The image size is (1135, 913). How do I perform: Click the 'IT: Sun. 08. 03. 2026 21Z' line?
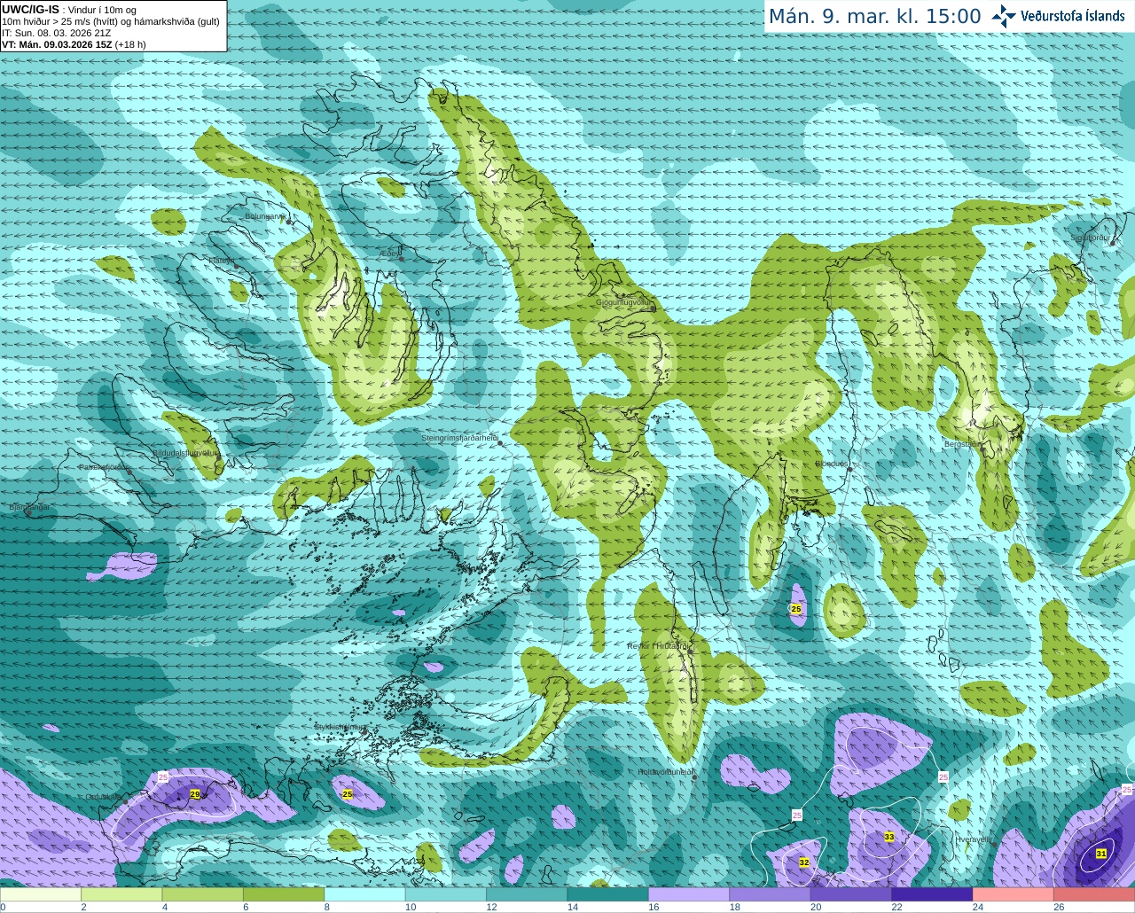point(56,33)
